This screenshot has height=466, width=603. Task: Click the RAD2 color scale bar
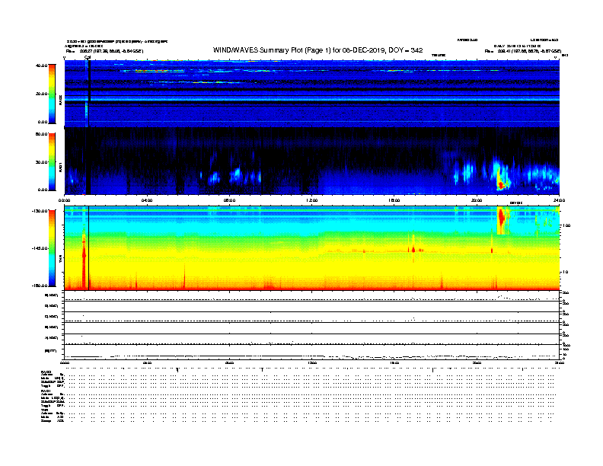52,94
